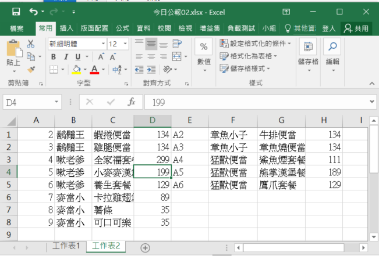Viewport: 379px width, 256px height.
Task: Increase the font size
Action: [x=101, y=57]
